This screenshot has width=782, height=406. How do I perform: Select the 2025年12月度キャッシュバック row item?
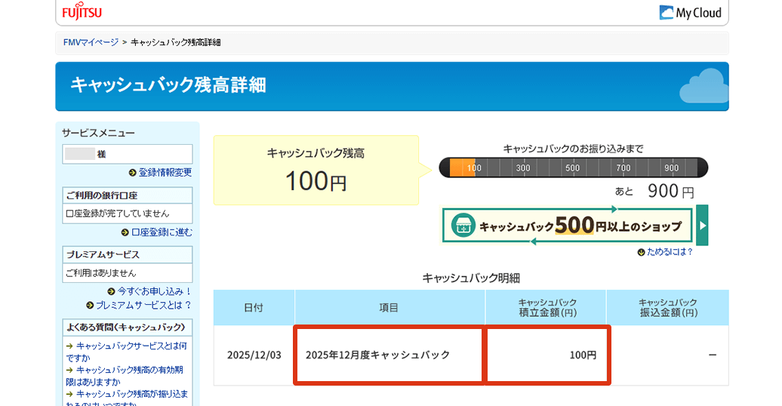tap(377, 355)
